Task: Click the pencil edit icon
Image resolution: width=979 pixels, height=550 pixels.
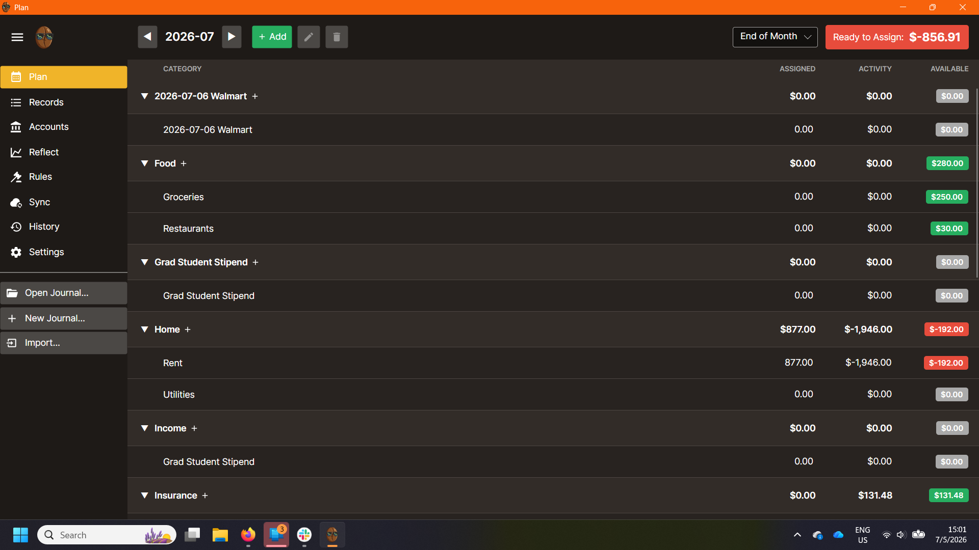Action: pos(308,37)
